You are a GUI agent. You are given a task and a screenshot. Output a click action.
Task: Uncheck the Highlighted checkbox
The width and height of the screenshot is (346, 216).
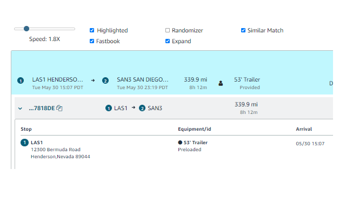(x=92, y=30)
